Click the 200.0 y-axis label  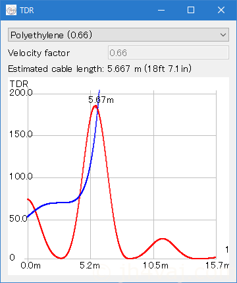coord(21,92)
